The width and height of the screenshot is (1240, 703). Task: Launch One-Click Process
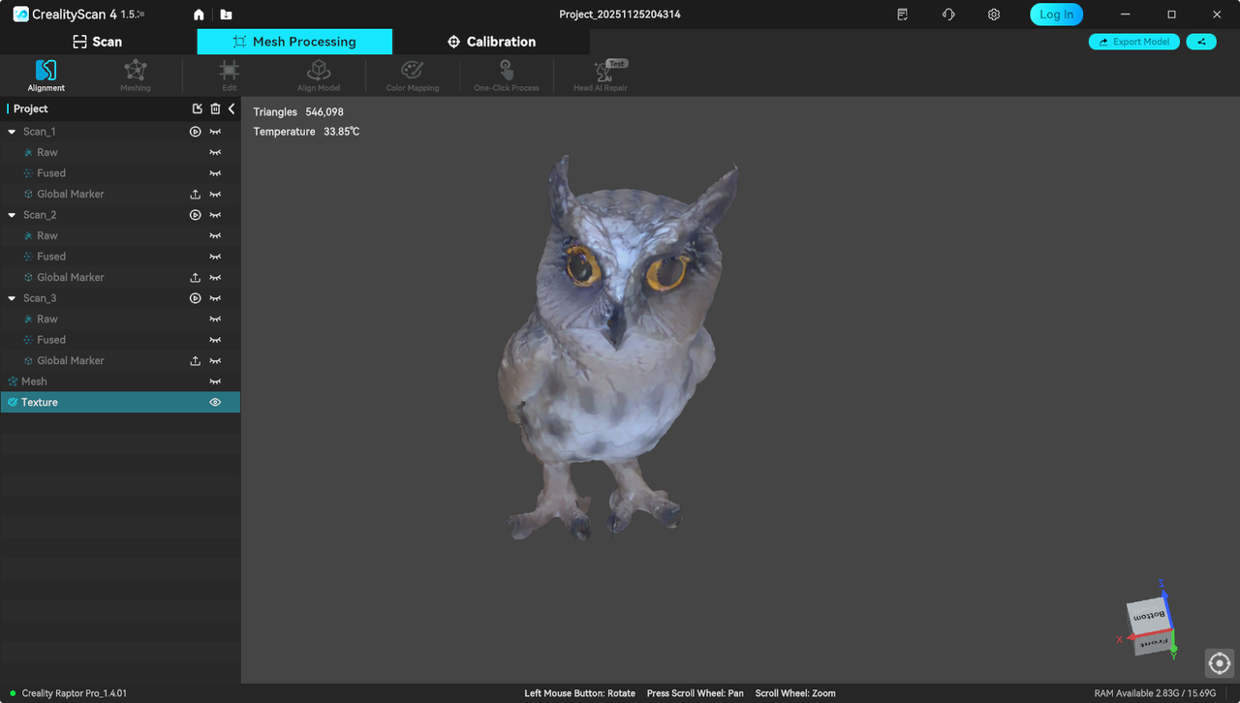pos(506,71)
